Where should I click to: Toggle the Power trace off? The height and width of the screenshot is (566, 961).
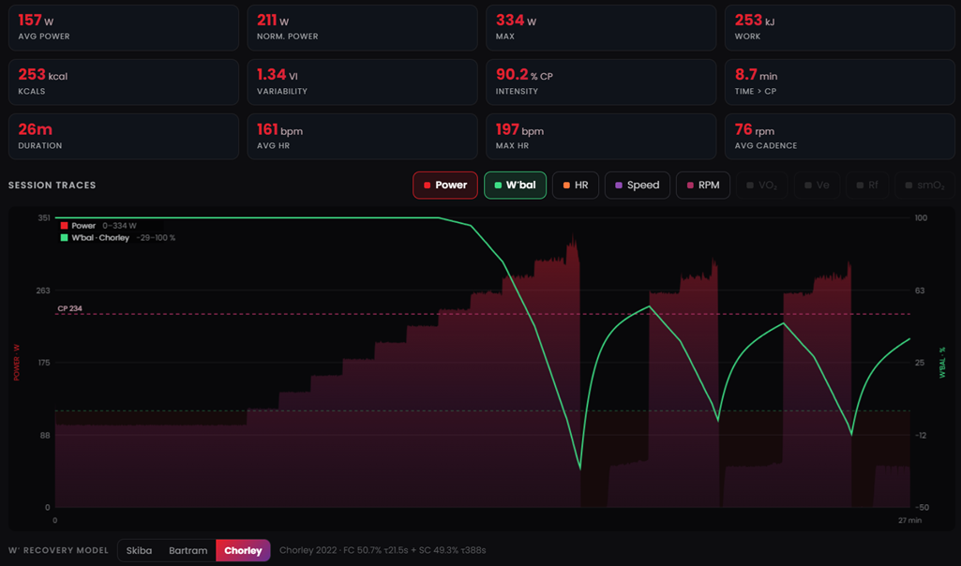pos(445,185)
